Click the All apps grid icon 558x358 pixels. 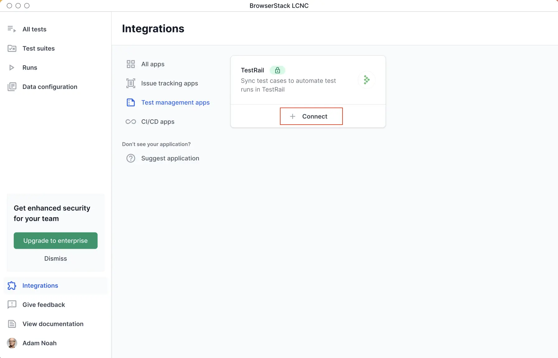pyautogui.click(x=131, y=64)
